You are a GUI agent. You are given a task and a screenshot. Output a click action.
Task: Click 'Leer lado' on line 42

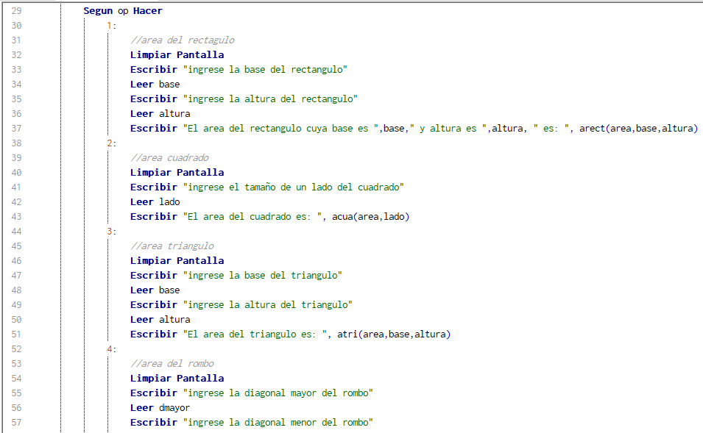[x=155, y=202]
